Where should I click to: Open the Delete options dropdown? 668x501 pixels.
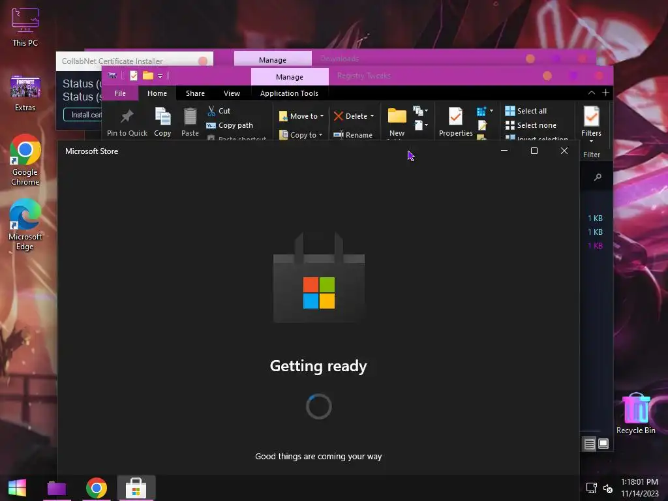coord(372,116)
